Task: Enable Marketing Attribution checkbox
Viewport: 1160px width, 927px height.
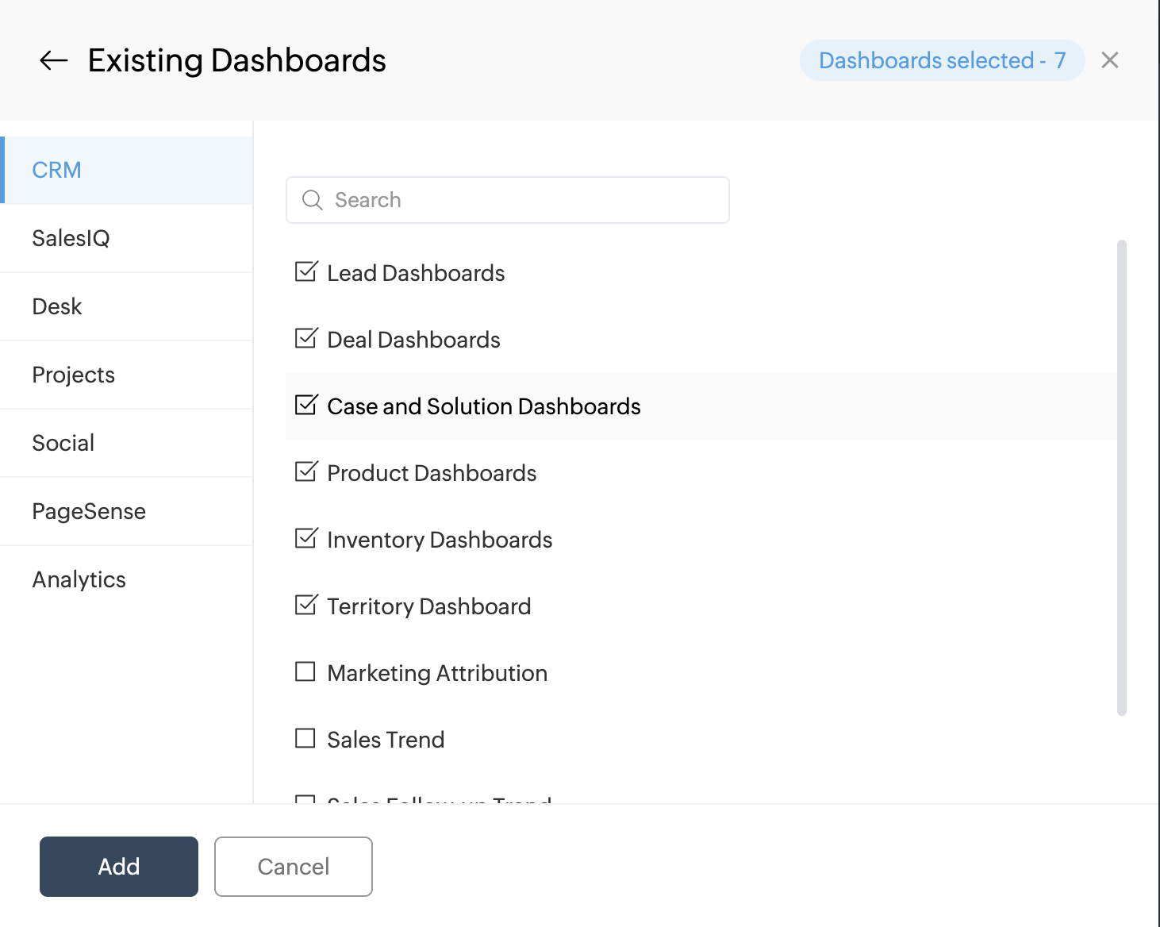Action: pos(305,672)
